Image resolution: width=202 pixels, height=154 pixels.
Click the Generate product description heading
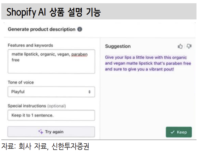[x=42, y=29]
